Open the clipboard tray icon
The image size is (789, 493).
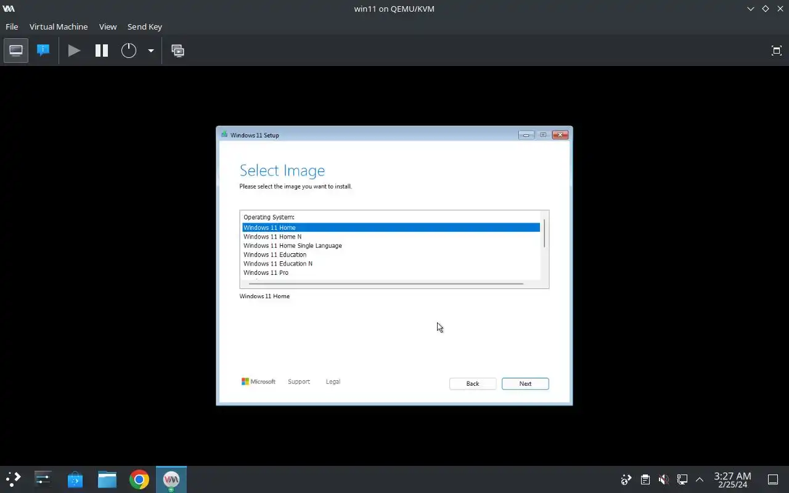(x=645, y=479)
